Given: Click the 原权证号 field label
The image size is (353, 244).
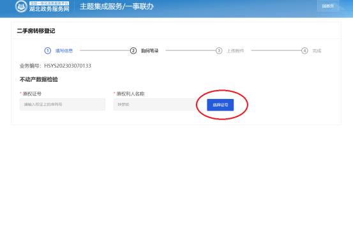Looking at the screenshot, I should coord(32,94).
